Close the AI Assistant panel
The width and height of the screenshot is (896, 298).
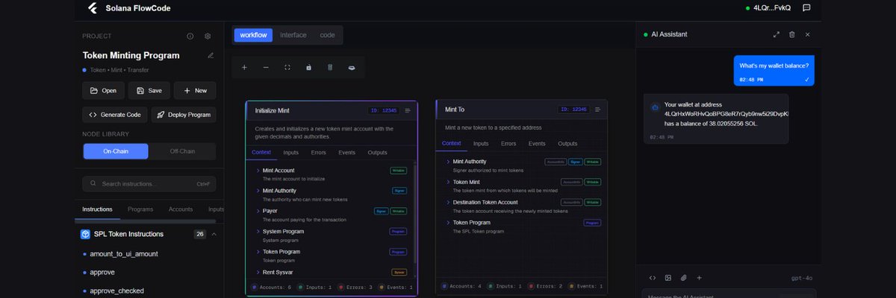[807, 34]
